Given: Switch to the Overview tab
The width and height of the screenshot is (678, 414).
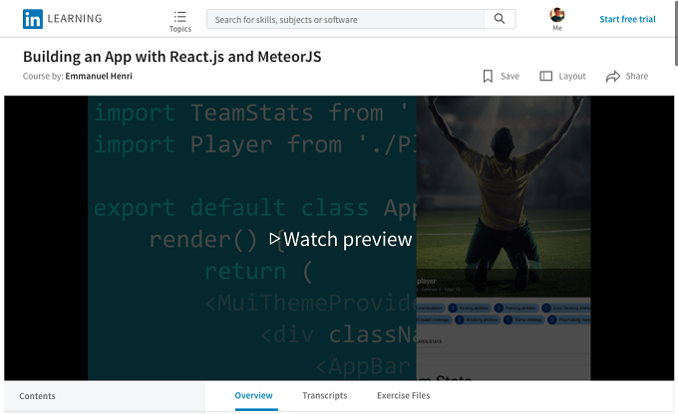Looking at the screenshot, I should pos(254,395).
